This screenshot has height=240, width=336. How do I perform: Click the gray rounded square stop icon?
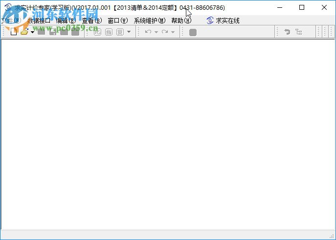tap(193, 32)
